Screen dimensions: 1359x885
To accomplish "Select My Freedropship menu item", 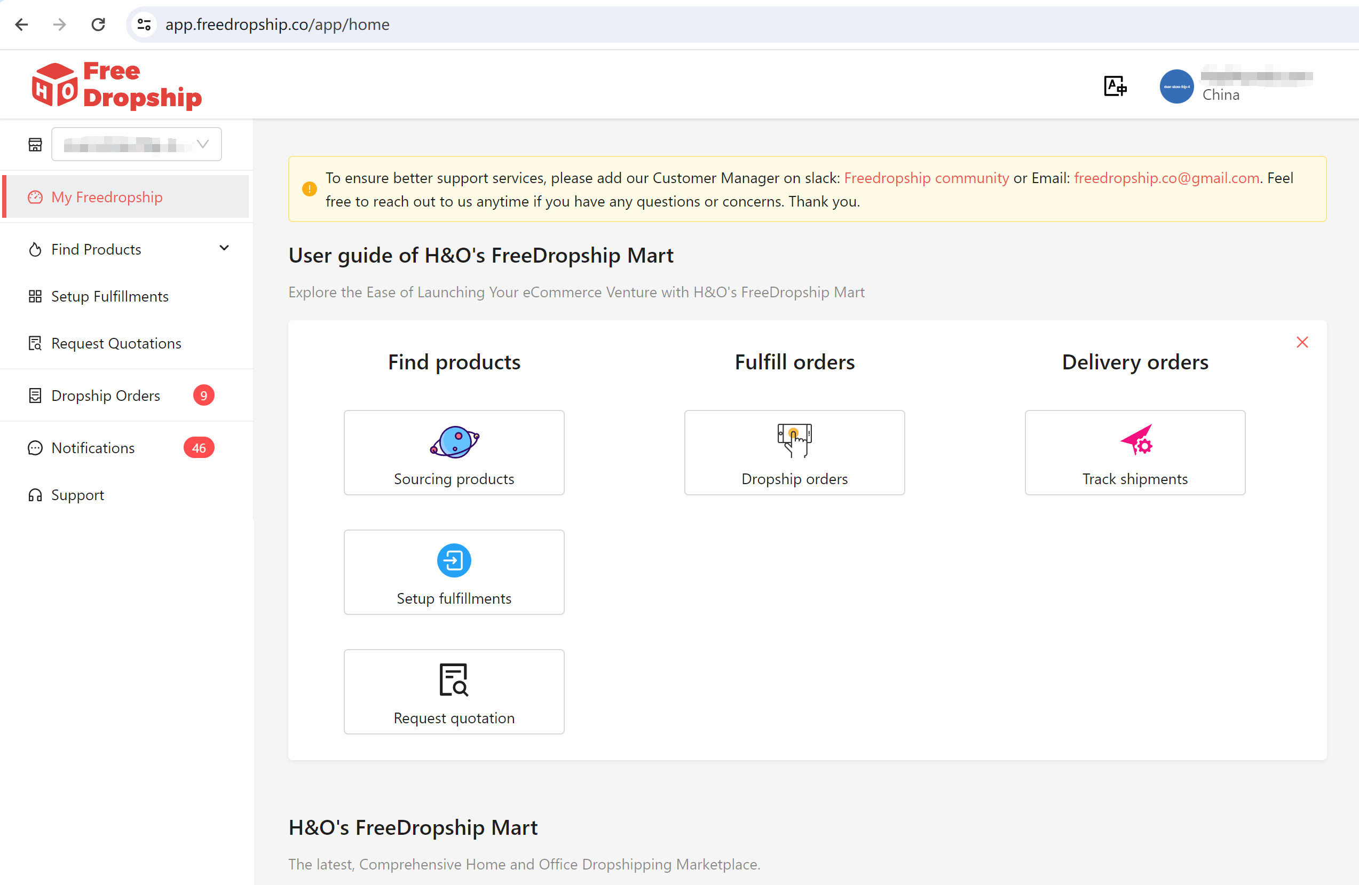I will tap(125, 197).
